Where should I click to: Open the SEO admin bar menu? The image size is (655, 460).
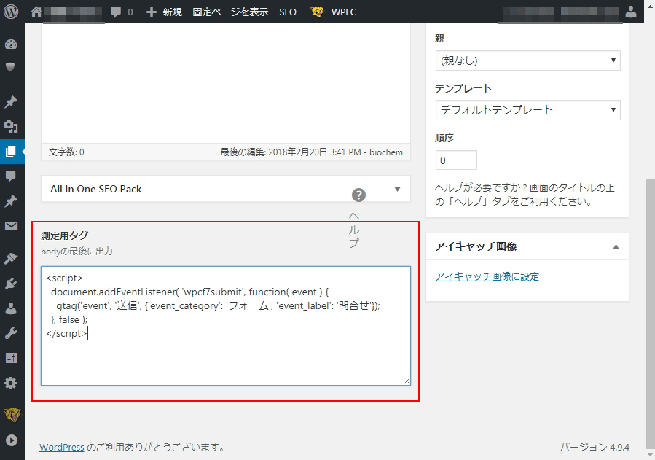pyautogui.click(x=288, y=12)
